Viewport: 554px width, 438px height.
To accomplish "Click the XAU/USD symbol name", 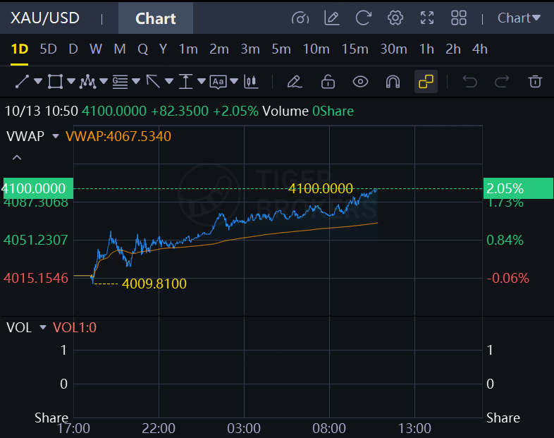I will tap(45, 18).
